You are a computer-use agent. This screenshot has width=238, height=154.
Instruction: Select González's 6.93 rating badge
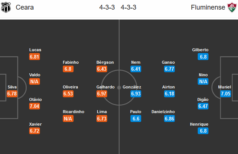136,94
